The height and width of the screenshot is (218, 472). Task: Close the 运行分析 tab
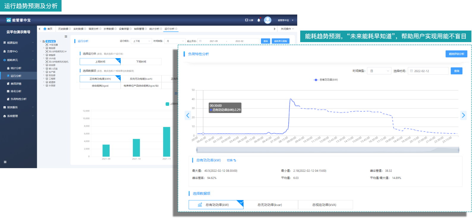point(176,29)
